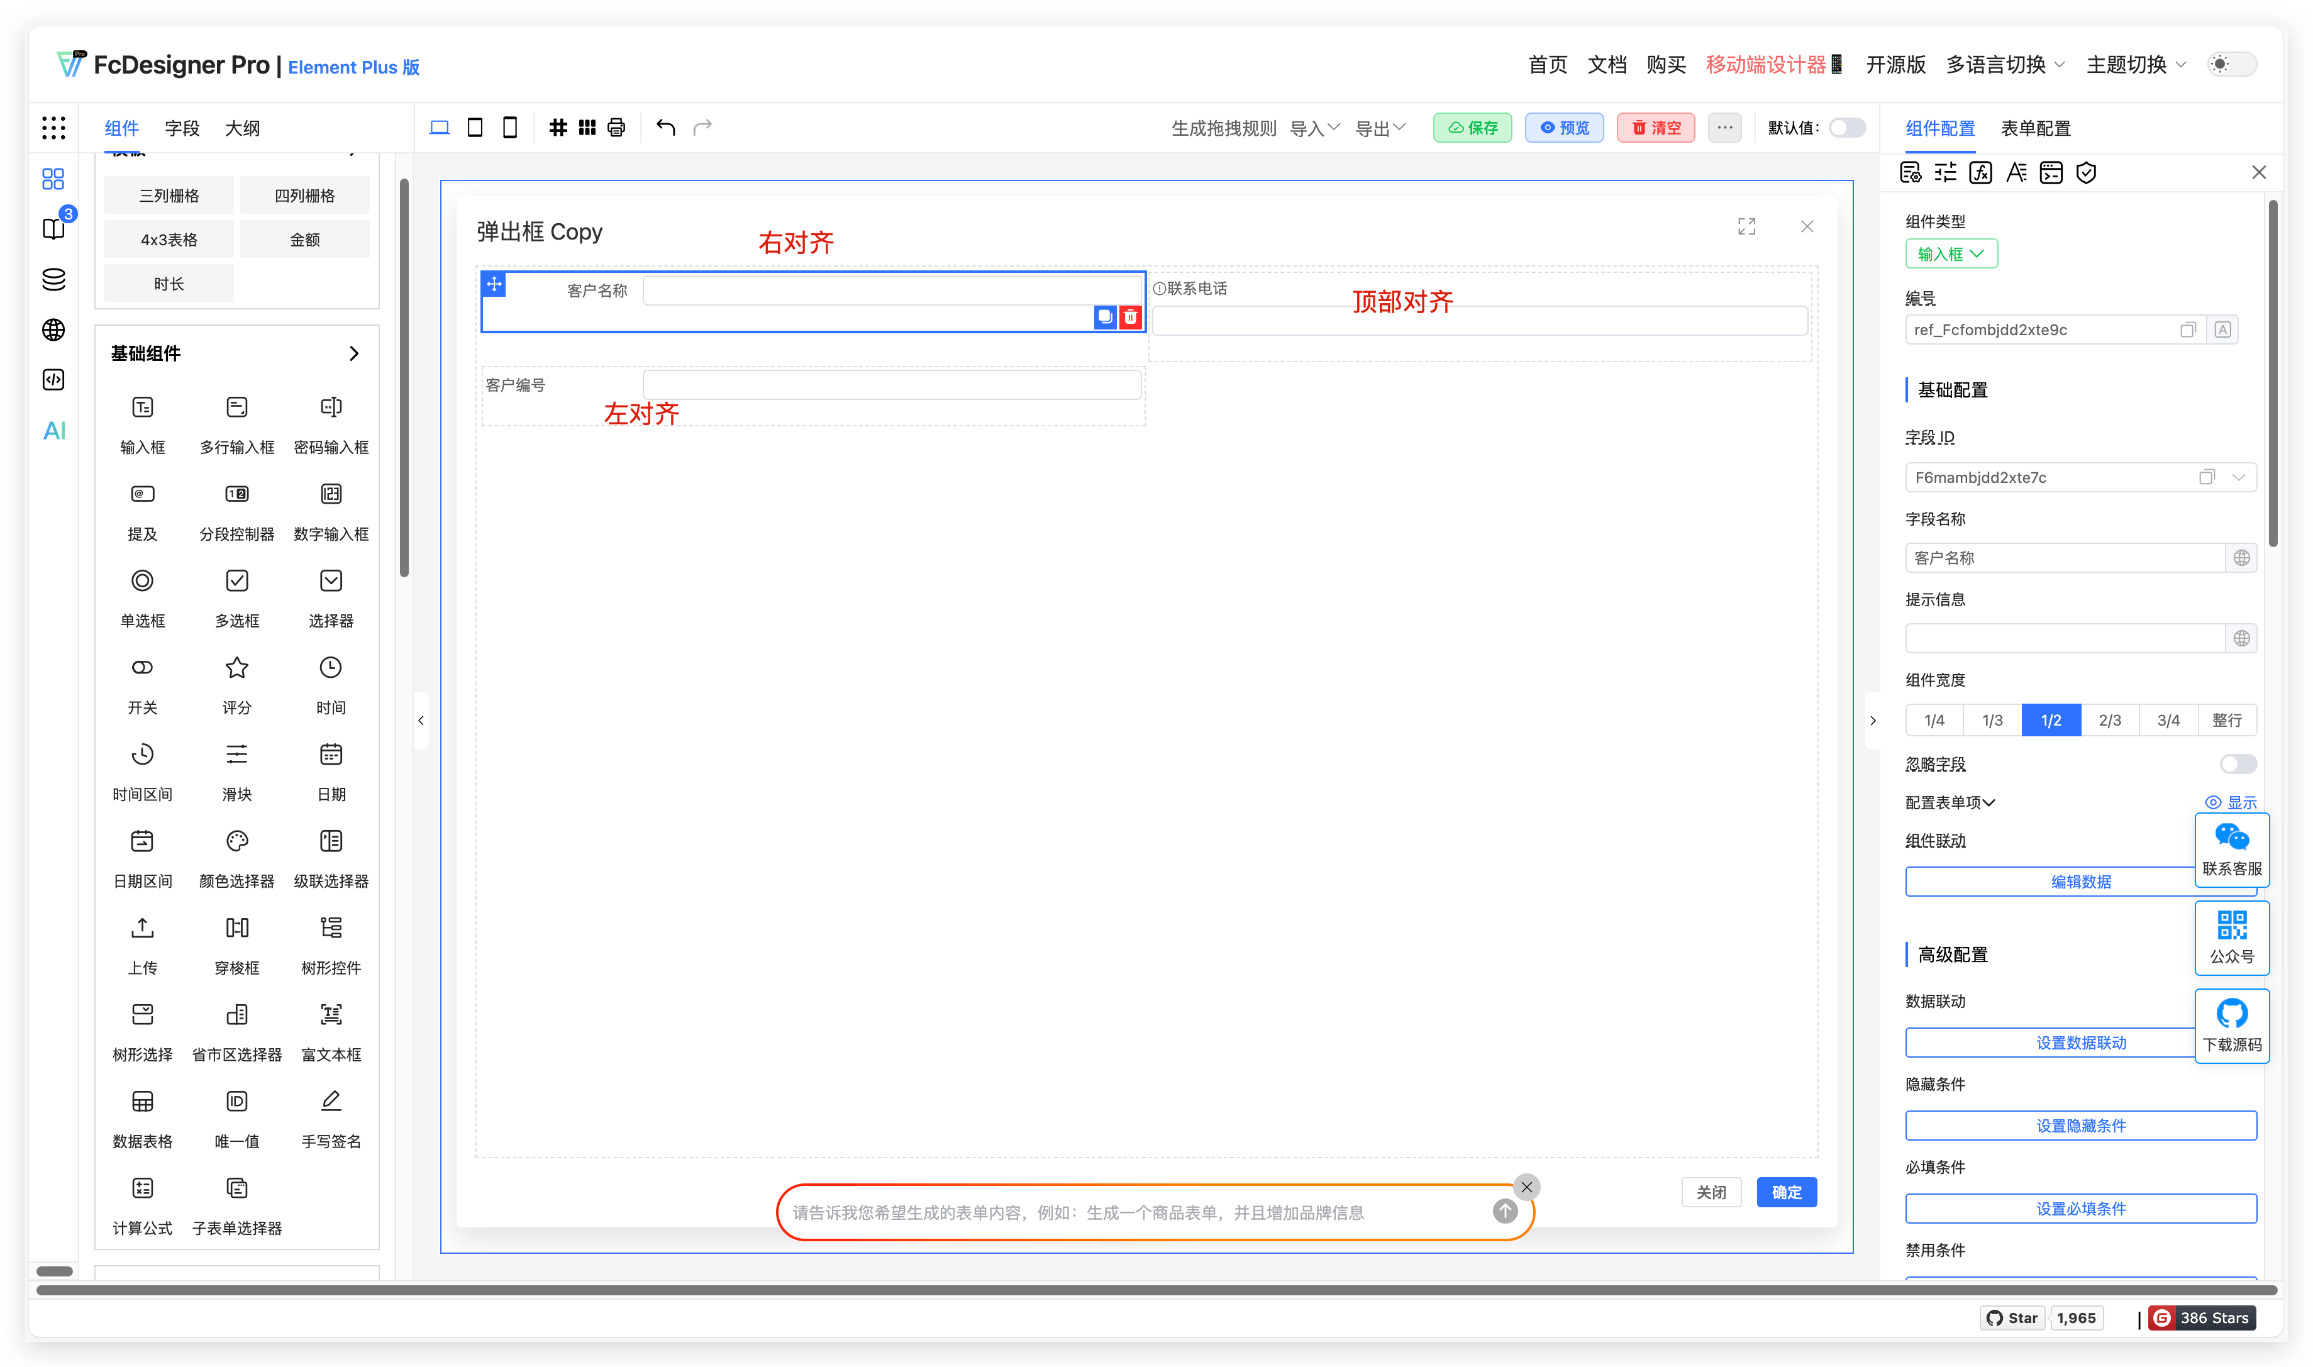Click the 设置隐藏条件 button
Viewport: 2313px width, 1367px height.
coord(2080,1125)
